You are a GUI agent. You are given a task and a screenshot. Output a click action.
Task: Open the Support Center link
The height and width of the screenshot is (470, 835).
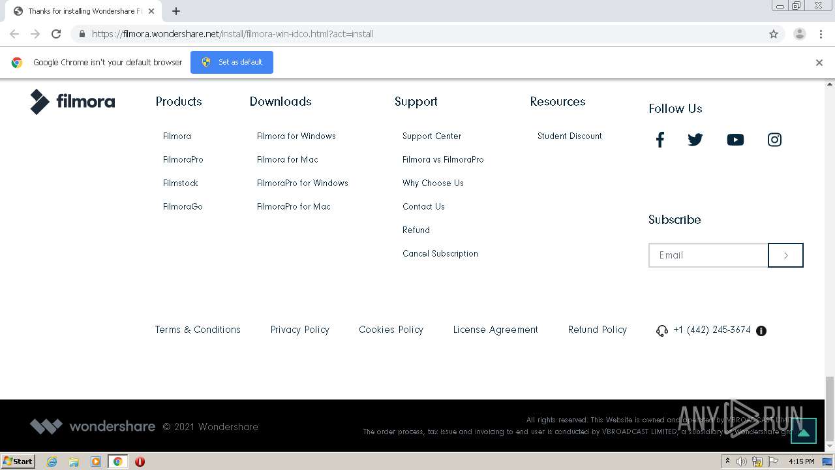tap(432, 136)
